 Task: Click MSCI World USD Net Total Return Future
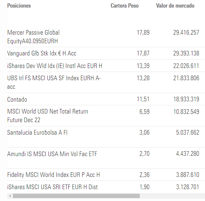pos(48,116)
